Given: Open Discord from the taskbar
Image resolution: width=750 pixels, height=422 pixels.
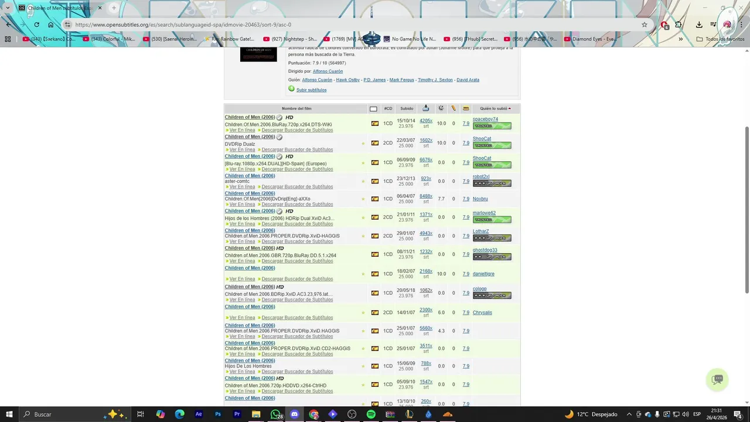Looking at the screenshot, I should point(294,414).
